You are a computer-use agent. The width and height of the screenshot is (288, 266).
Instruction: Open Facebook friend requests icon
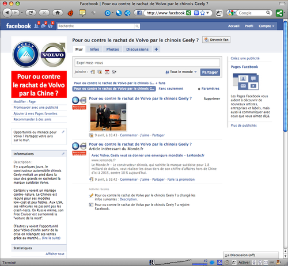tap(36, 26)
